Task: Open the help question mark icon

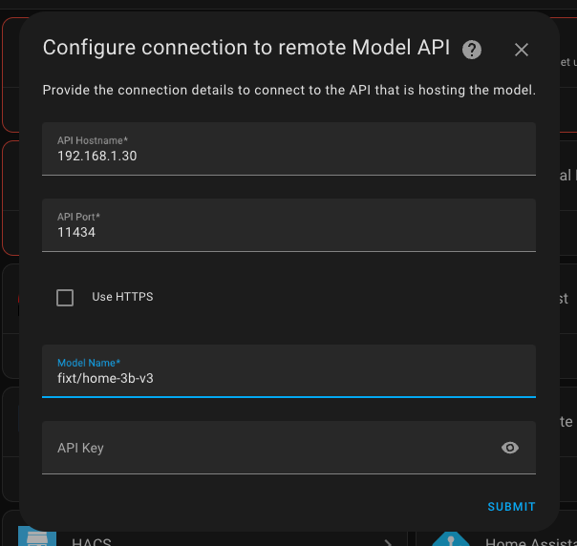Action: pos(471,50)
